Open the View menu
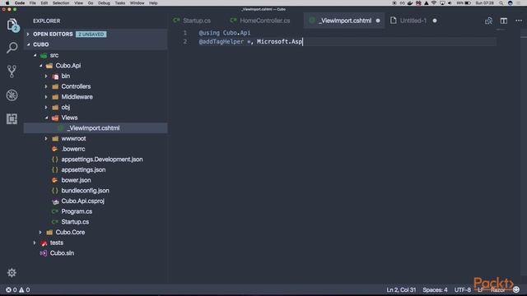 tap(78, 3)
